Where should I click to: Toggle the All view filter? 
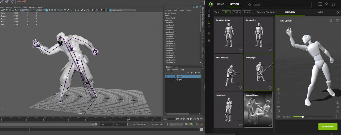click(226, 12)
